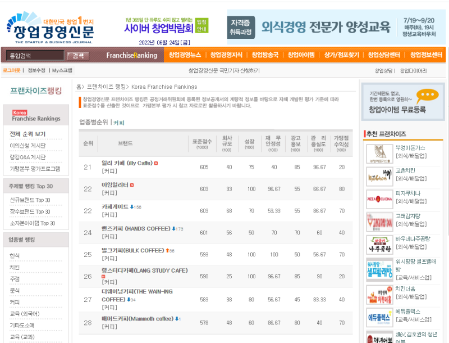Choose the 커피 category in sidebar
Screen dimensions: 449x343
pyautogui.click(x=15, y=302)
